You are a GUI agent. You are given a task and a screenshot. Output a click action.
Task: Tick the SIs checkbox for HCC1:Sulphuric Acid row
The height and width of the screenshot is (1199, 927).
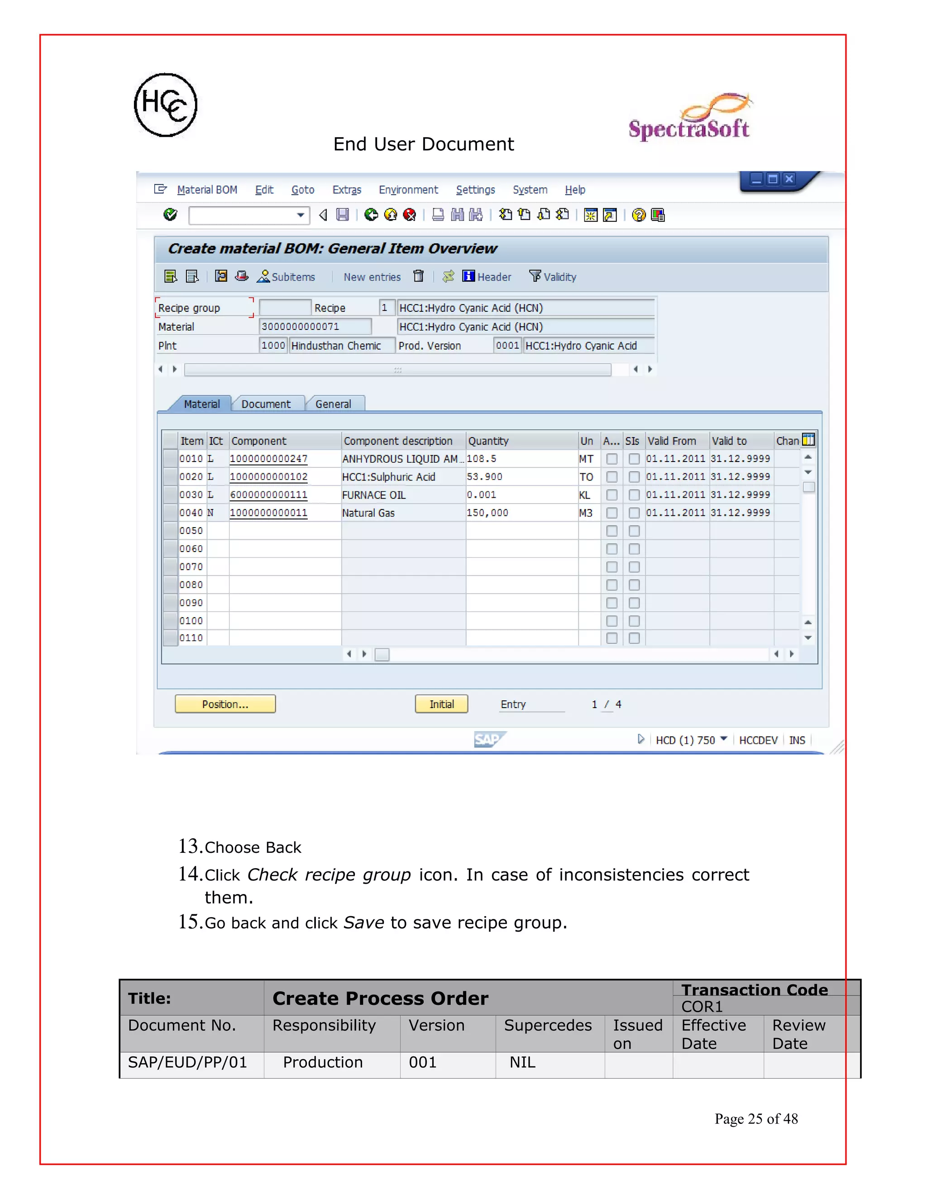pos(634,477)
